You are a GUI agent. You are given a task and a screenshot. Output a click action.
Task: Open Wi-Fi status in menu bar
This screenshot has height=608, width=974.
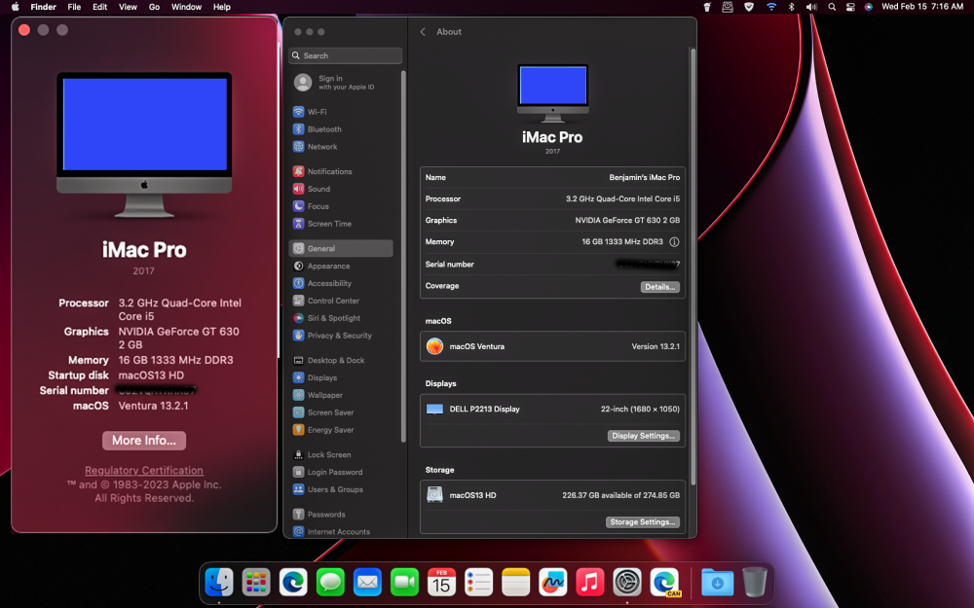(770, 7)
